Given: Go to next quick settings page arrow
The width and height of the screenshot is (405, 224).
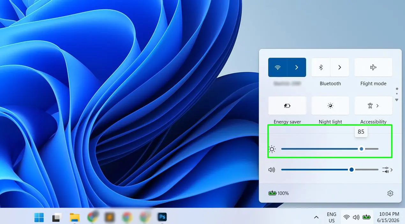Looking at the screenshot, I should (x=397, y=100).
